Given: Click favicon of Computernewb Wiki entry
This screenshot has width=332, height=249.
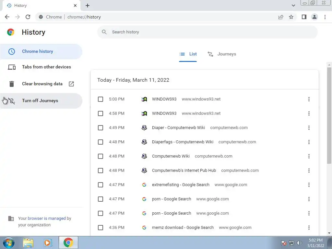Looking at the screenshot, I should pos(144,156).
